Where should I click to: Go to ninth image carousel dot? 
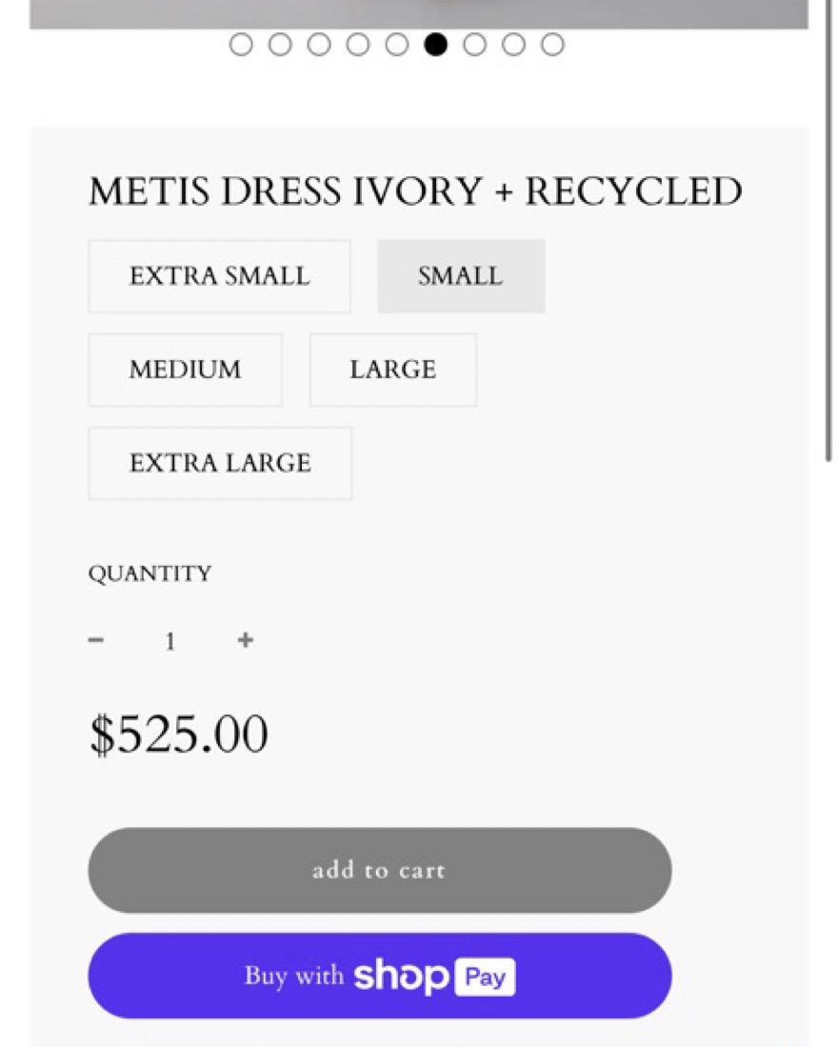552,45
